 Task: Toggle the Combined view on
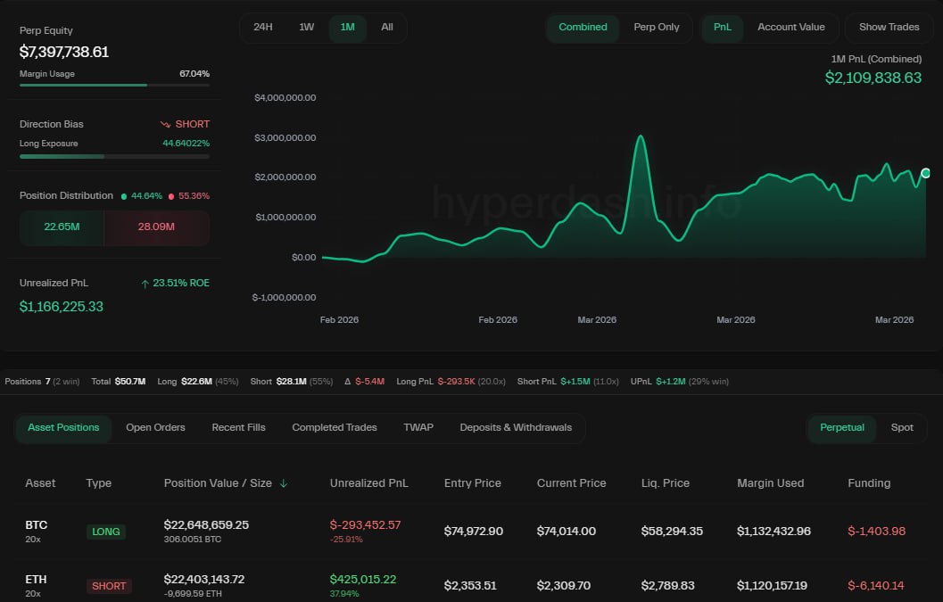tap(583, 28)
